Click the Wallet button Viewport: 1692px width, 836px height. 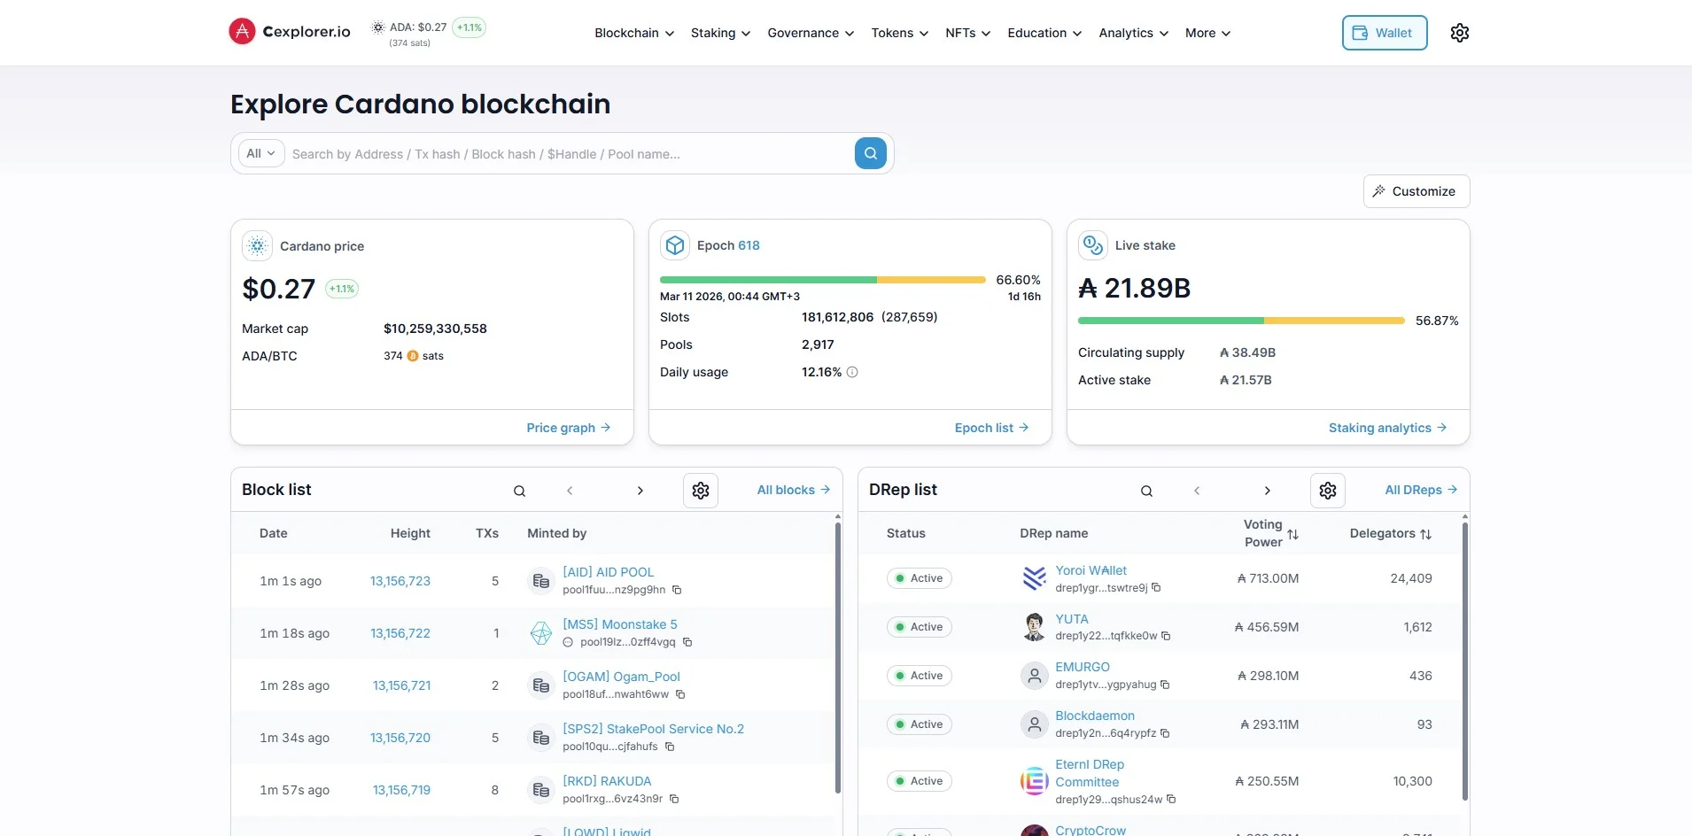[x=1385, y=33]
